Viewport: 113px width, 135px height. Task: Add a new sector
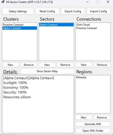tap(47, 65)
